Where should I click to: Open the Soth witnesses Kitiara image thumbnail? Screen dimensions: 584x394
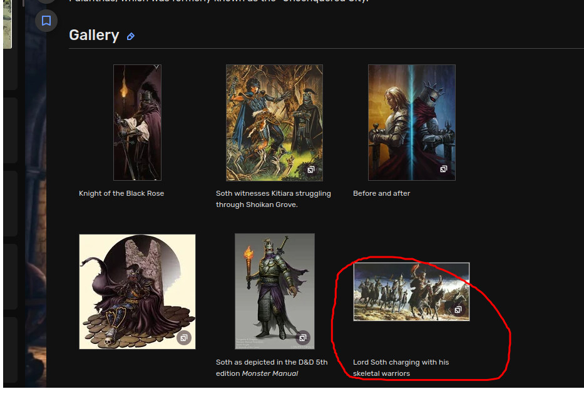point(275,123)
